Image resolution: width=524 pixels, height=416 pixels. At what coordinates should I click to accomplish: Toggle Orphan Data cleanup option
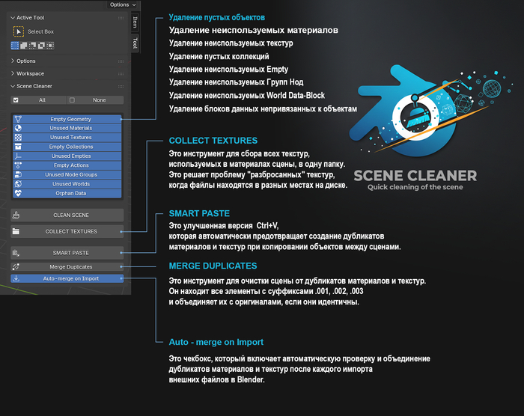coord(67,194)
